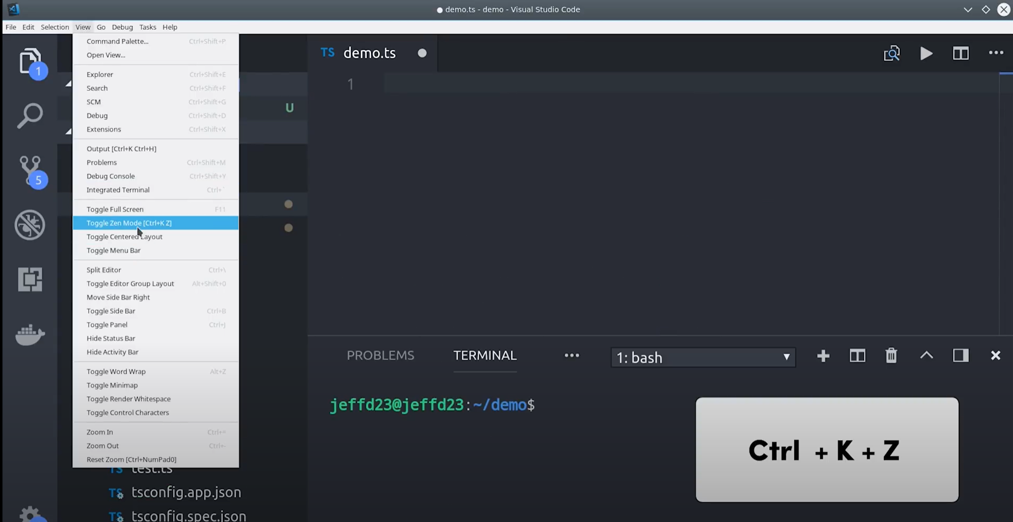Move the panel with the panel position icon
Screen dimensions: 1013x522
[x=961, y=355]
